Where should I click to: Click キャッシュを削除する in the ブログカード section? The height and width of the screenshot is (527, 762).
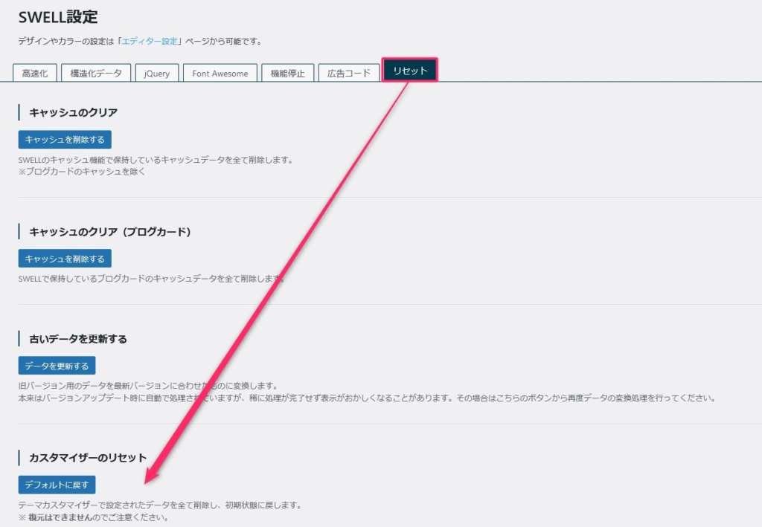65,259
